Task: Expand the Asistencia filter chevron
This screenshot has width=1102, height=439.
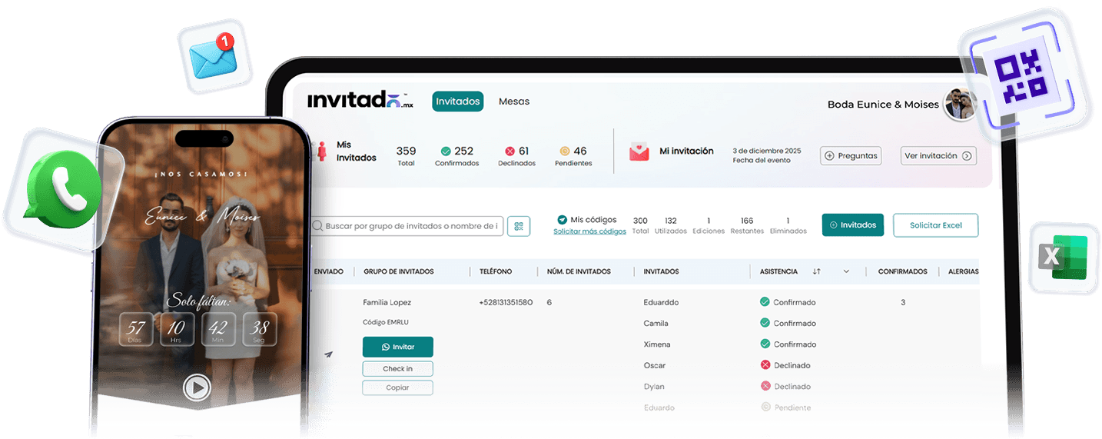Action: click(846, 271)
